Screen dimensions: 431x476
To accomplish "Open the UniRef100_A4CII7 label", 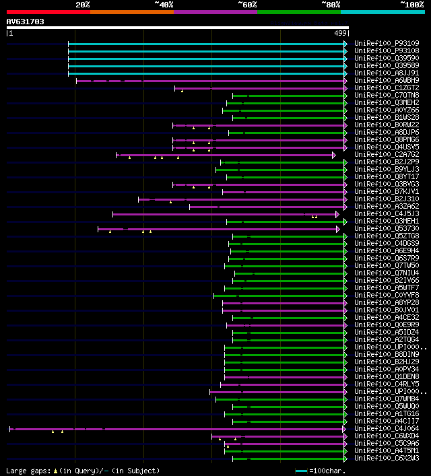I will point(387,421).
